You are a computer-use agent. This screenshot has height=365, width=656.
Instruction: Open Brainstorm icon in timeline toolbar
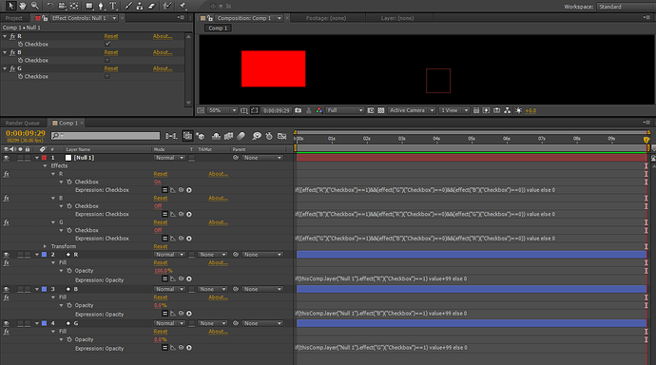[257, 136]
